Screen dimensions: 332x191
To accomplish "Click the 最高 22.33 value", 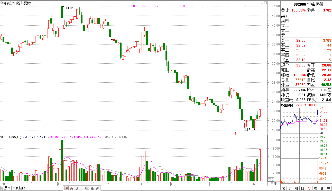I will point(326,70).
